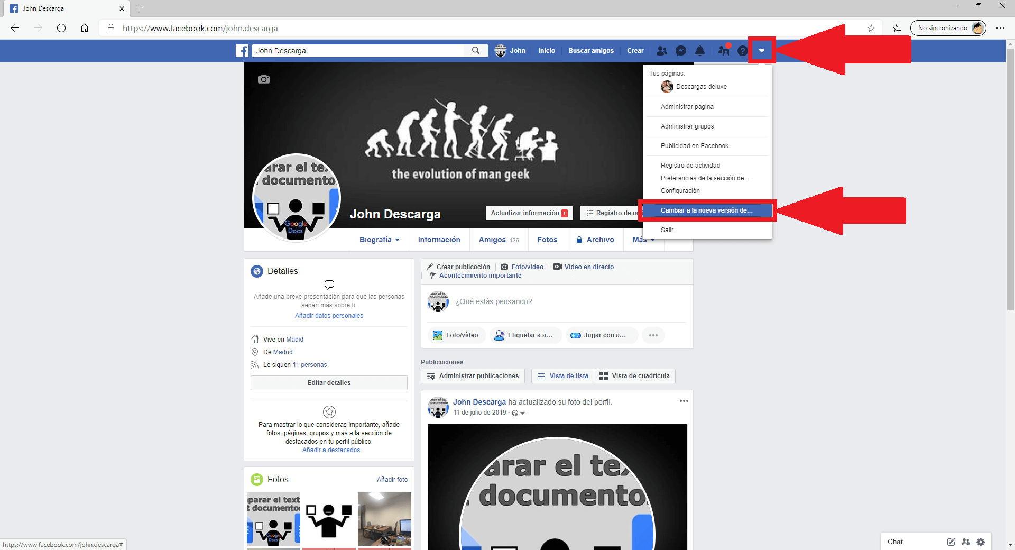Switch to the Información tab
Screen dimensions: 1015x550
(439, 240)
